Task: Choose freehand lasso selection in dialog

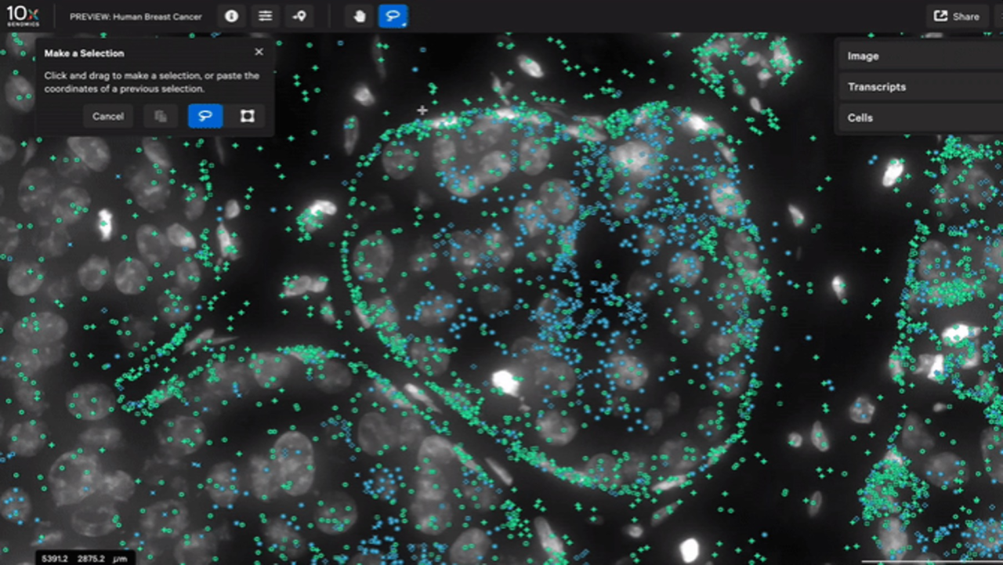Action: pyautogui.click(x=205, y=116)
